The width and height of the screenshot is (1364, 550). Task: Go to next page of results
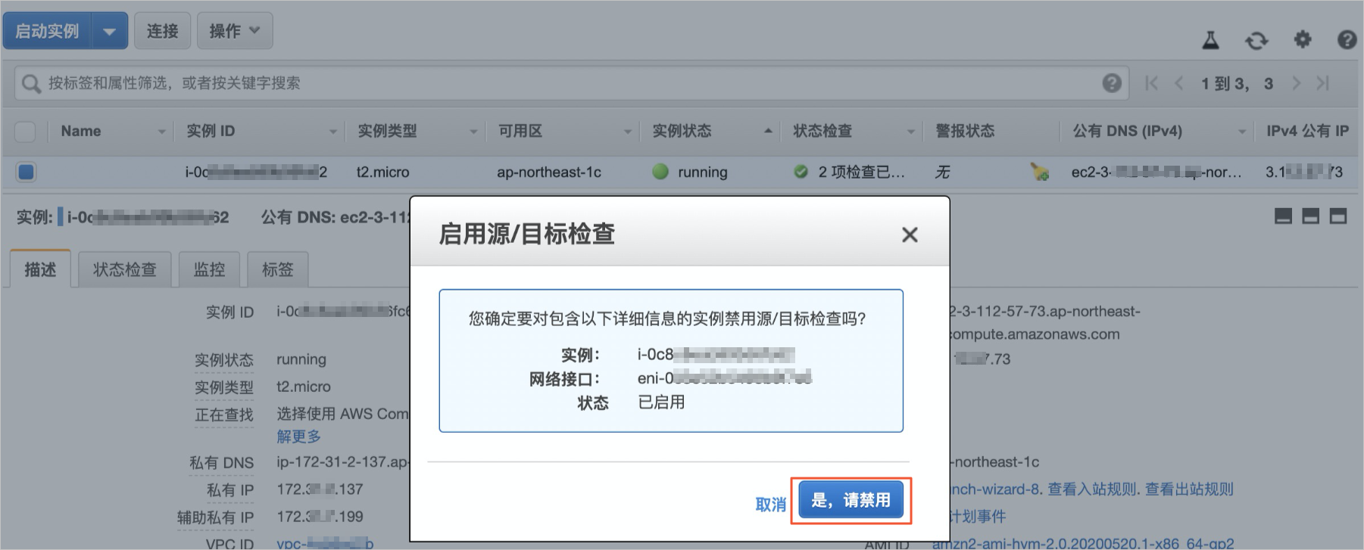click(1296, 83)
